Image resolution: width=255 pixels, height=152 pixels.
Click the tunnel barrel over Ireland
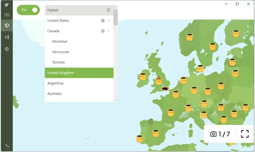(143, 77)
